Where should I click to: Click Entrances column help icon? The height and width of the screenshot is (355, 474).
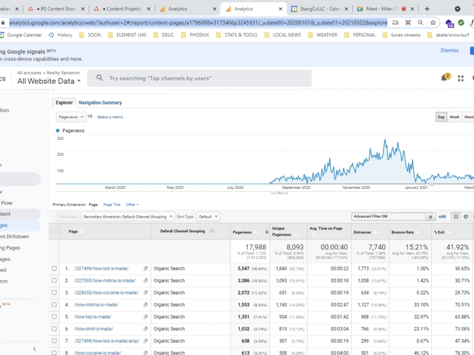(376, 232)
